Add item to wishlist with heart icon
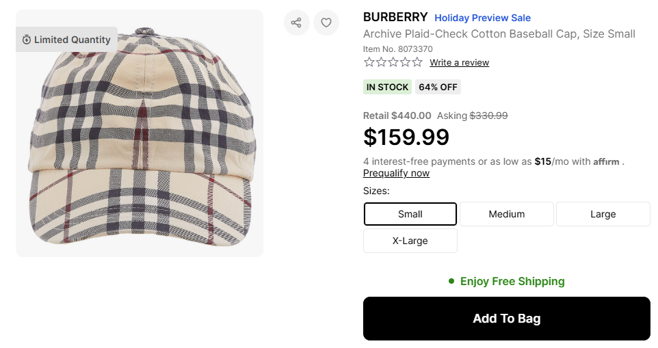Viewport: 658px width, 348px height. (326, 23)
